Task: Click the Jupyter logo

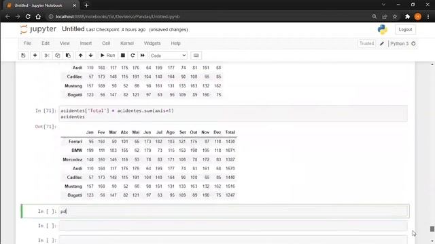Action: pyautogui.click(x=38, y=29)
